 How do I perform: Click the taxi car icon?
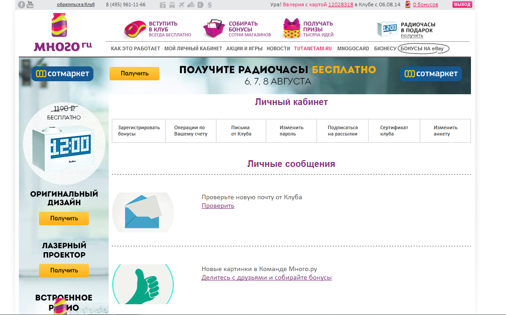coord(172,5)
